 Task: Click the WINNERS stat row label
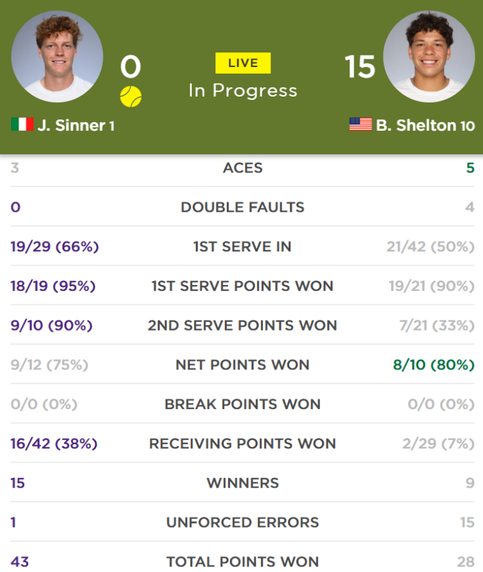click(243, 483)
